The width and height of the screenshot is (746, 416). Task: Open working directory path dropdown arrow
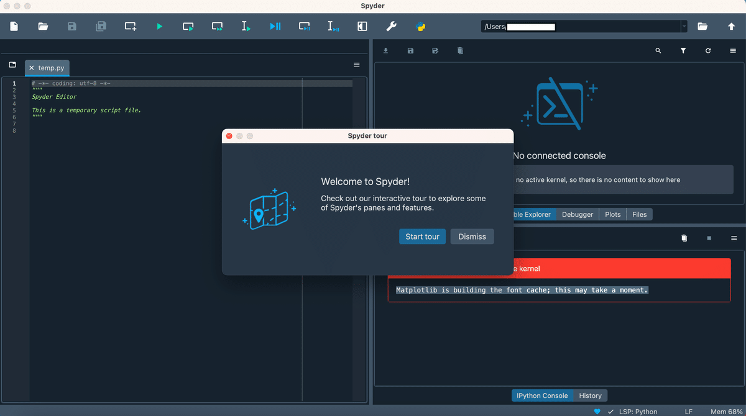tap(684, 26)
